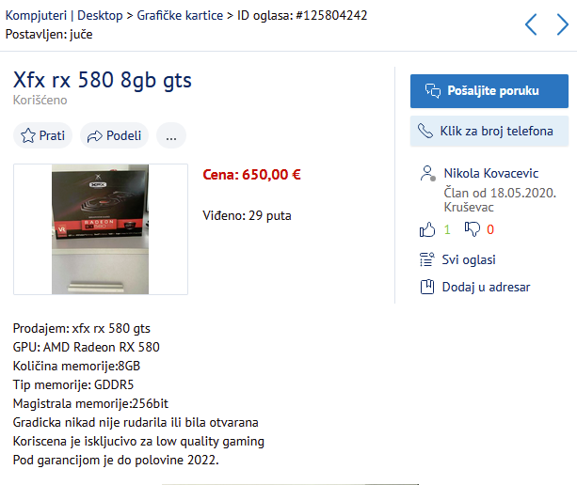This screenshot has height=485, width=577.
Task: Click the Podeli share button
Action: (115, 135)
